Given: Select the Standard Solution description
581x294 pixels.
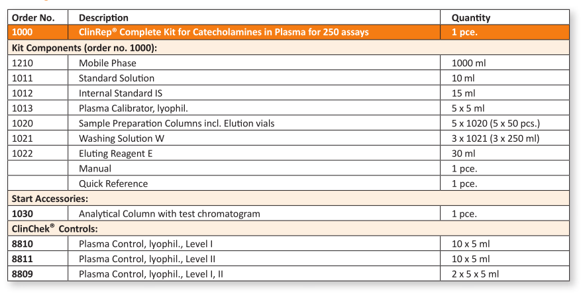Looking at the screenshot, I should pyautogui.click(x=117, y=78).
